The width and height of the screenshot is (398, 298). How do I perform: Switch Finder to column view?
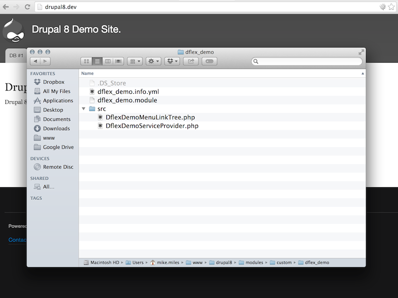pos(108,61)
